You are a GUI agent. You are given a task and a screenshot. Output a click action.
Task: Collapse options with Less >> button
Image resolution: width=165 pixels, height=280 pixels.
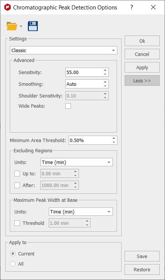(142, 80)
